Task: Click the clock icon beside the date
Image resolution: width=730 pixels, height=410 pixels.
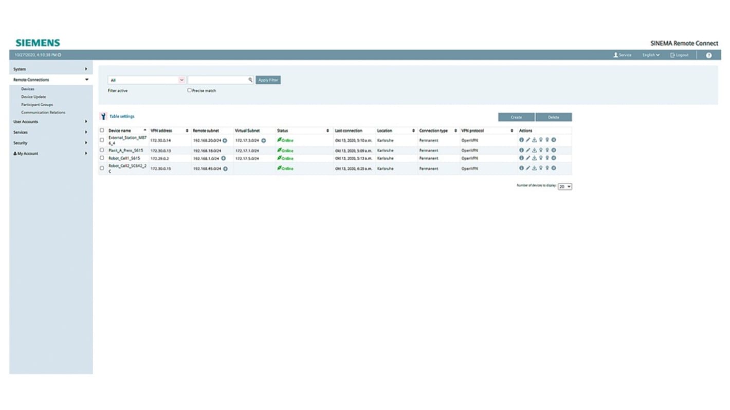Action: pyautogui.click(x=59, y=55)
